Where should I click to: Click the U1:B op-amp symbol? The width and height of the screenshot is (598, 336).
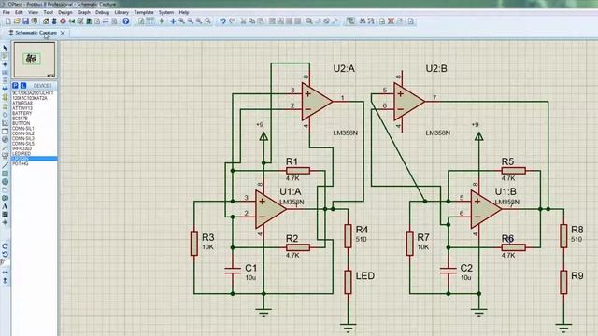point(486,209)
